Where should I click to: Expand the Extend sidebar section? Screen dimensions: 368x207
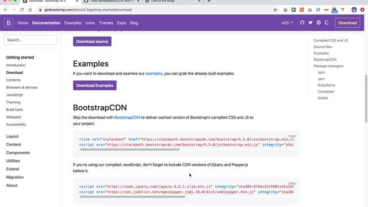coord(13,169)
